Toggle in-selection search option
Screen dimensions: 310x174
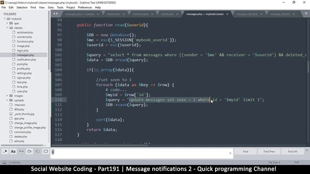point(37,151)
